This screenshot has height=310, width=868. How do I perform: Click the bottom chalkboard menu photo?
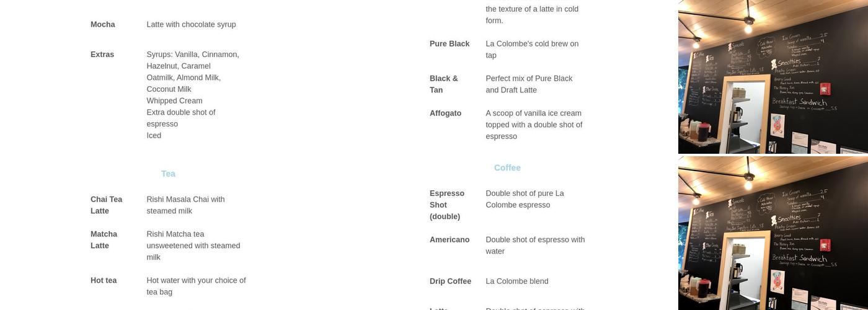click(773, 233)
